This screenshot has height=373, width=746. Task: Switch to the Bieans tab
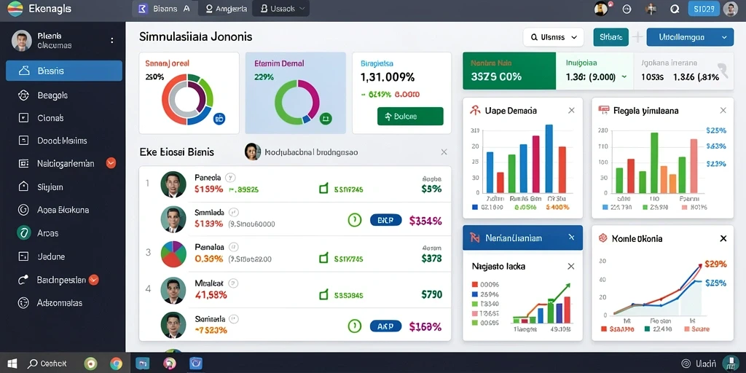click(165, 9)
